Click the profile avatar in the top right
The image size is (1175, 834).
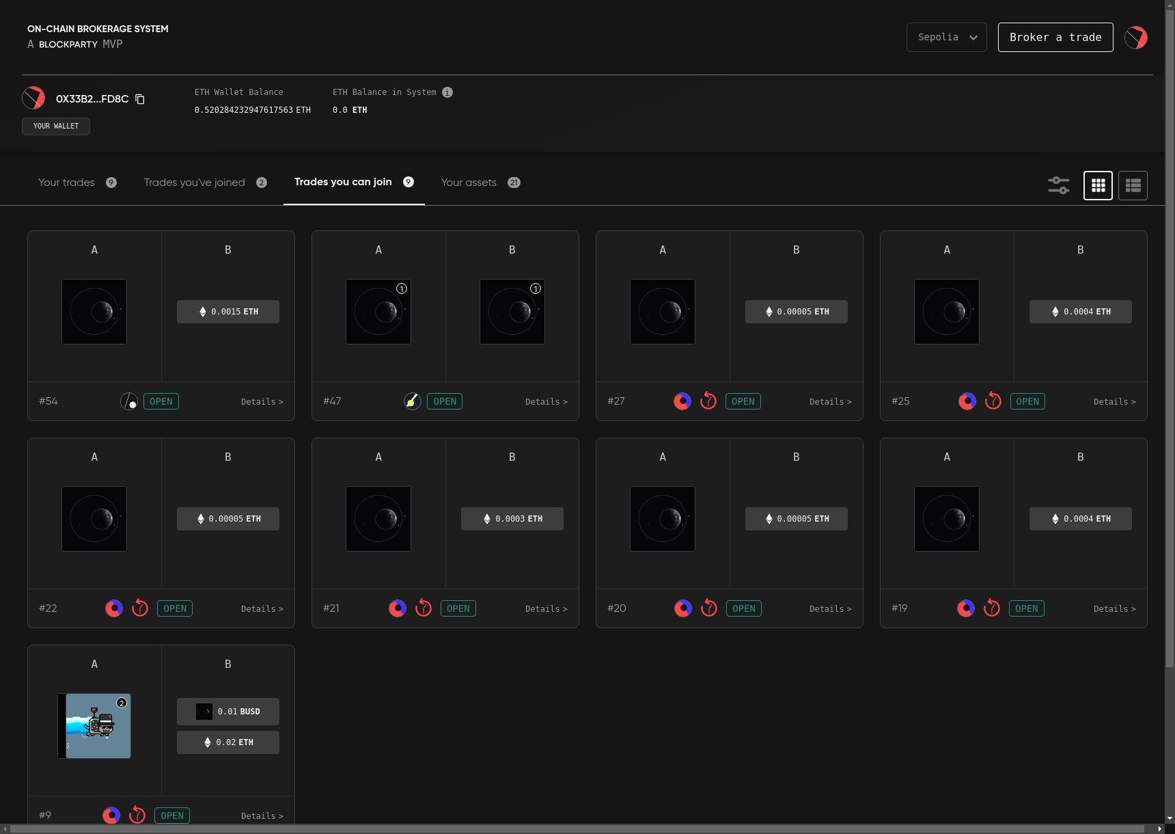pos(1136,38)
